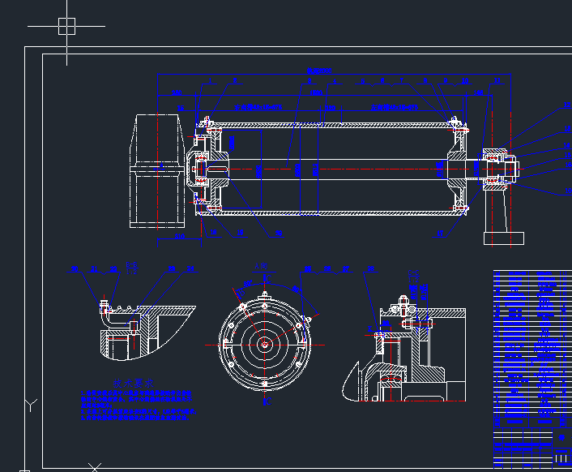Select the A向 view label
The image size is (572, 472).
261,266
